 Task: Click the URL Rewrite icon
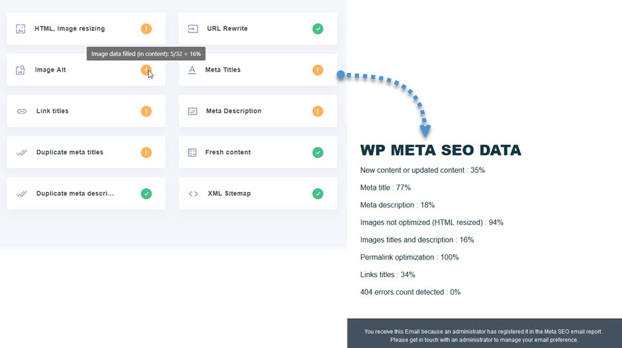click(193, 29)
